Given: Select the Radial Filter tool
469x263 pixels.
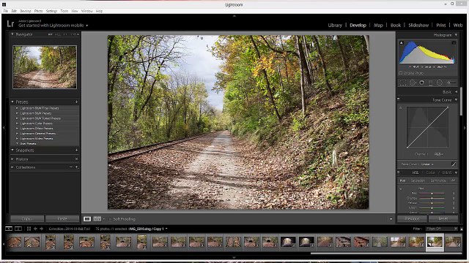Looking at the screenshot, I should pos(440,83).
